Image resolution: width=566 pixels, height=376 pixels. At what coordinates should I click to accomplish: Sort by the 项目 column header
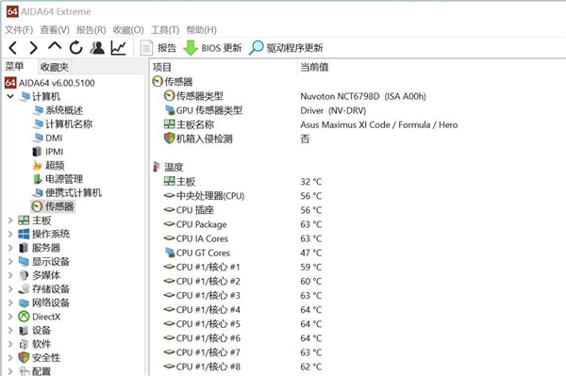click(x=161, y=68)
